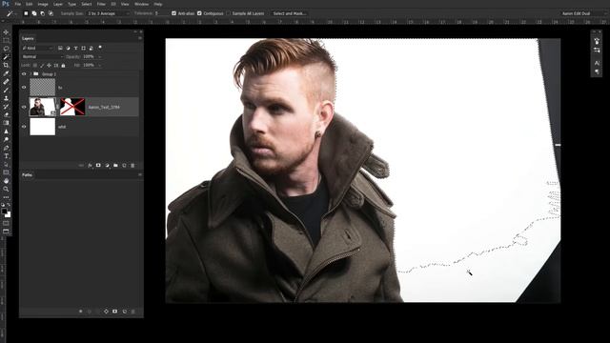Open the File menu
Image resolution: width=610 pixels, height=343 pixels.
[x=17, y=4]
